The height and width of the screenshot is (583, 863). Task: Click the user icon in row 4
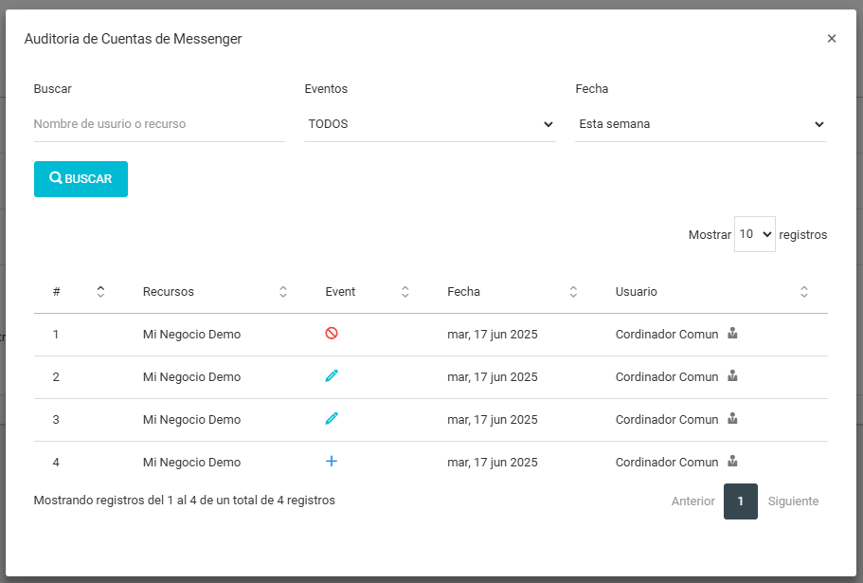(x=732, y=462)
